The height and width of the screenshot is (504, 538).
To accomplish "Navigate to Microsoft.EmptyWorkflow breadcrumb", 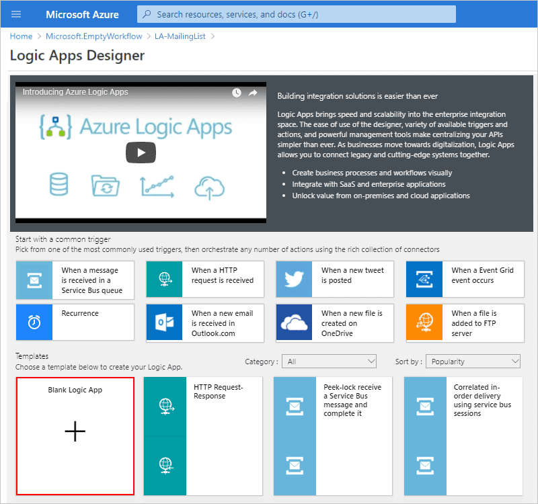I will tap(93, 36).
